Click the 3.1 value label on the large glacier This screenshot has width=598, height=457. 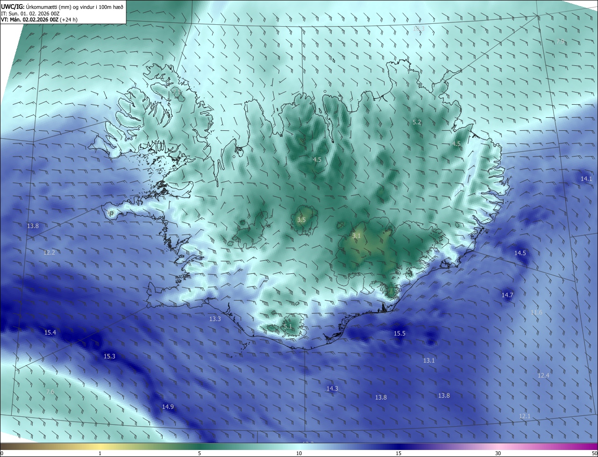(356, 236)
